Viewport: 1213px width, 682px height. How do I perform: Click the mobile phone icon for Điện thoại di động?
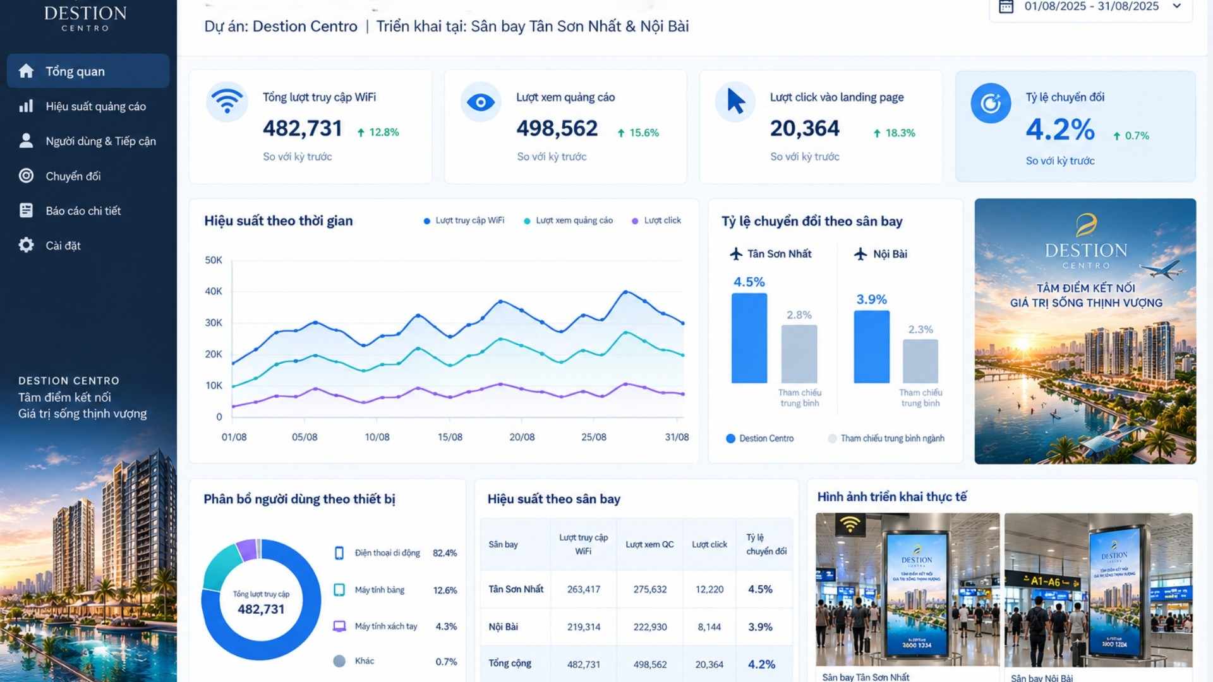tap(339, 553)
